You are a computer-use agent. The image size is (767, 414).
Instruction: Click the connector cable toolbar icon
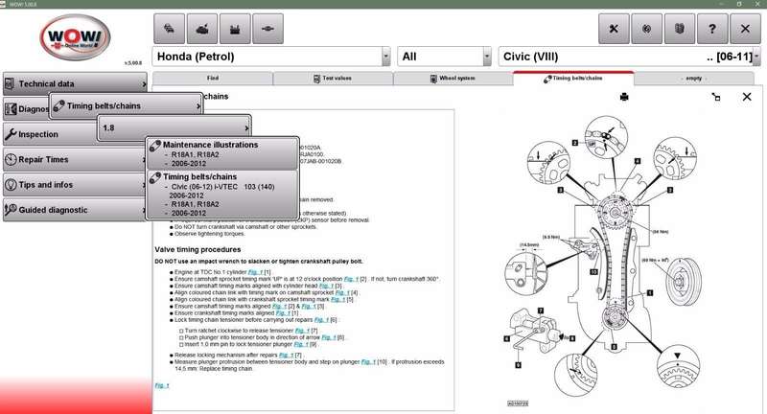pyautogui.click(x=268, y=29)
